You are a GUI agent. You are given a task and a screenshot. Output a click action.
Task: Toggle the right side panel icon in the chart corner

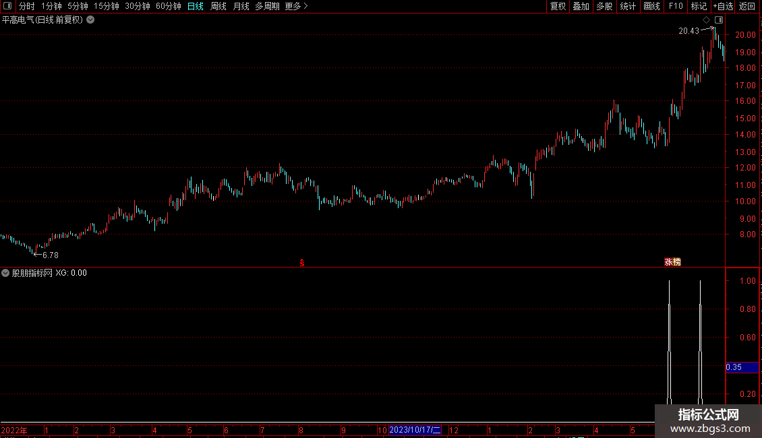719,20
